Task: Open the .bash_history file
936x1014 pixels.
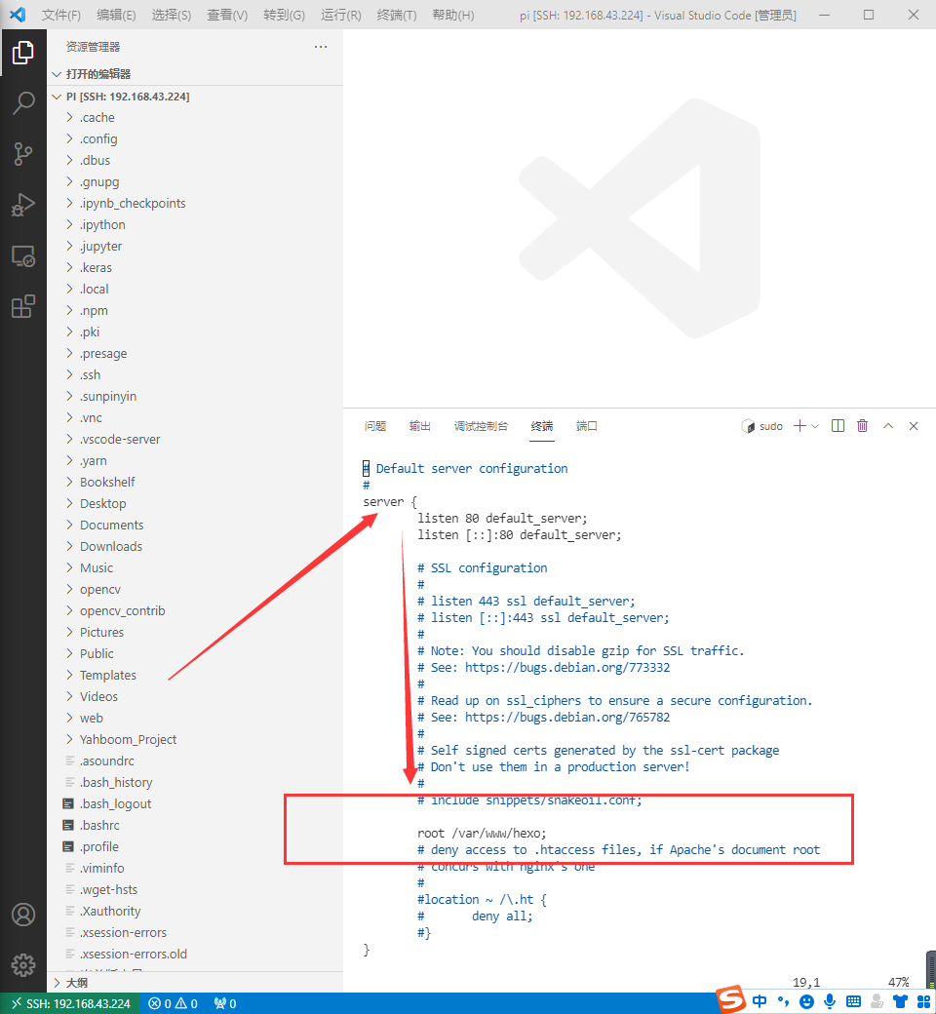Action: click(195, 783)
